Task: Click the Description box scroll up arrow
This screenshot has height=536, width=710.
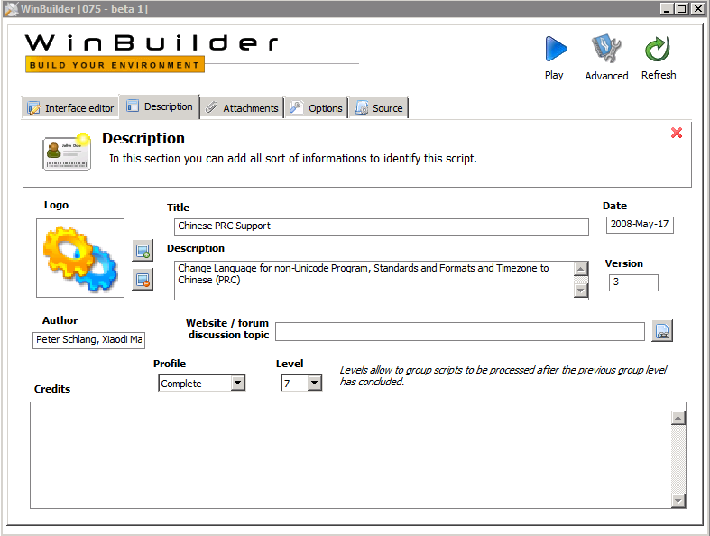Action: 581,269
